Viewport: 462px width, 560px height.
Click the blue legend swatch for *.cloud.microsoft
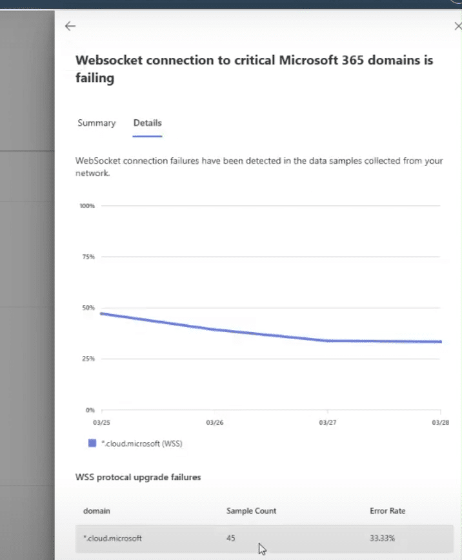[x=92, y=444]
